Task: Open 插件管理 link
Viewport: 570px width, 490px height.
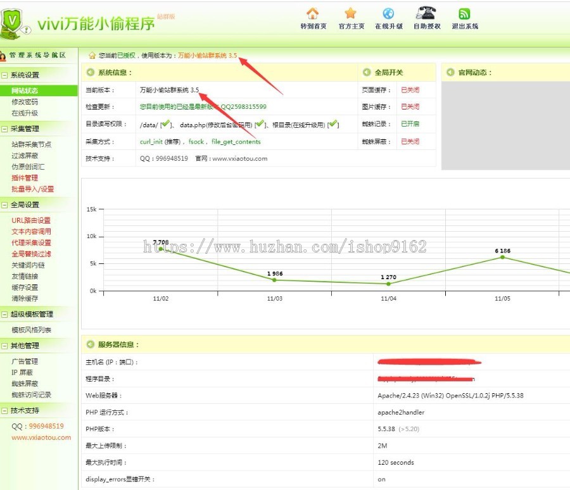Action: (25, 178)
